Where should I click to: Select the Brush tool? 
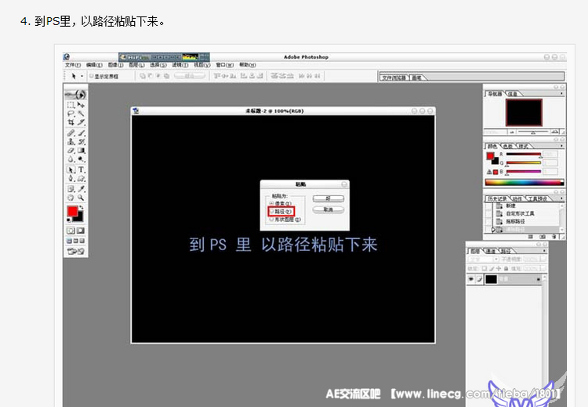(x=81, y=133)
